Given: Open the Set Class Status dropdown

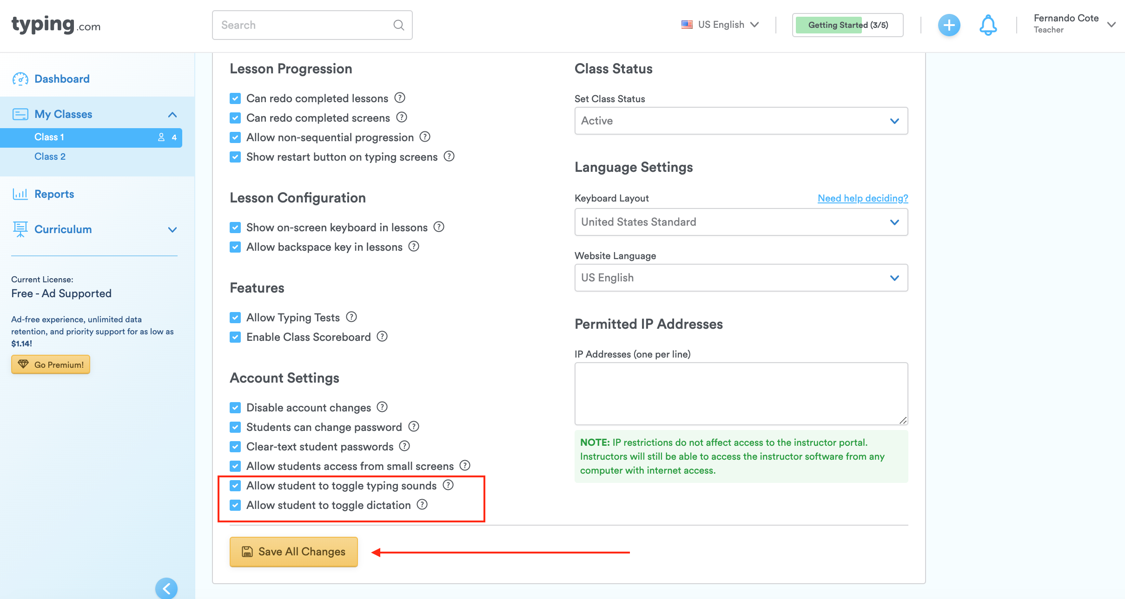Looking at the screenshot, I should click(741, 121).
